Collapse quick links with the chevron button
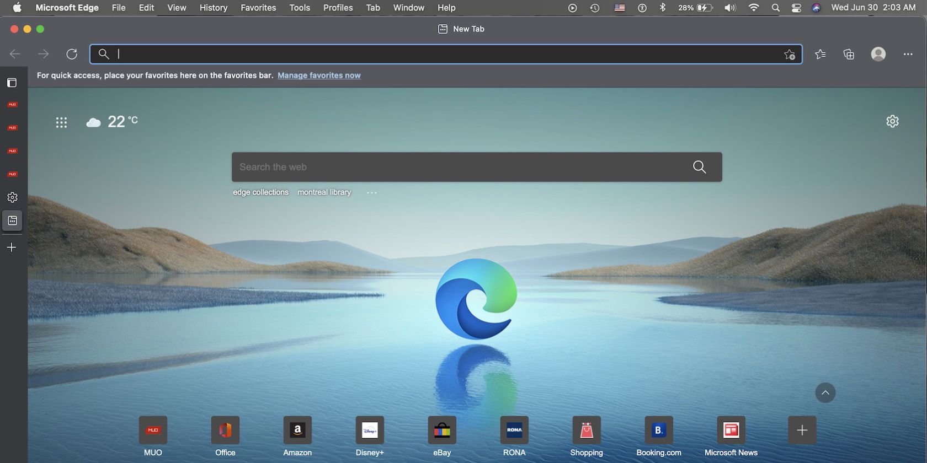 click(x=825, y=392)
